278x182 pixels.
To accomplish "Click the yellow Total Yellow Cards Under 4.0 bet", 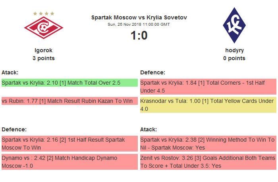I will 208,104.
